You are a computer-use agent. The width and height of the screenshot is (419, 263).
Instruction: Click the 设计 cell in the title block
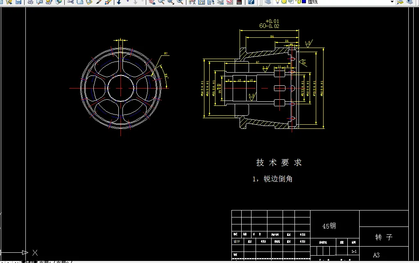pyautogui.click(x=237, y=241)
